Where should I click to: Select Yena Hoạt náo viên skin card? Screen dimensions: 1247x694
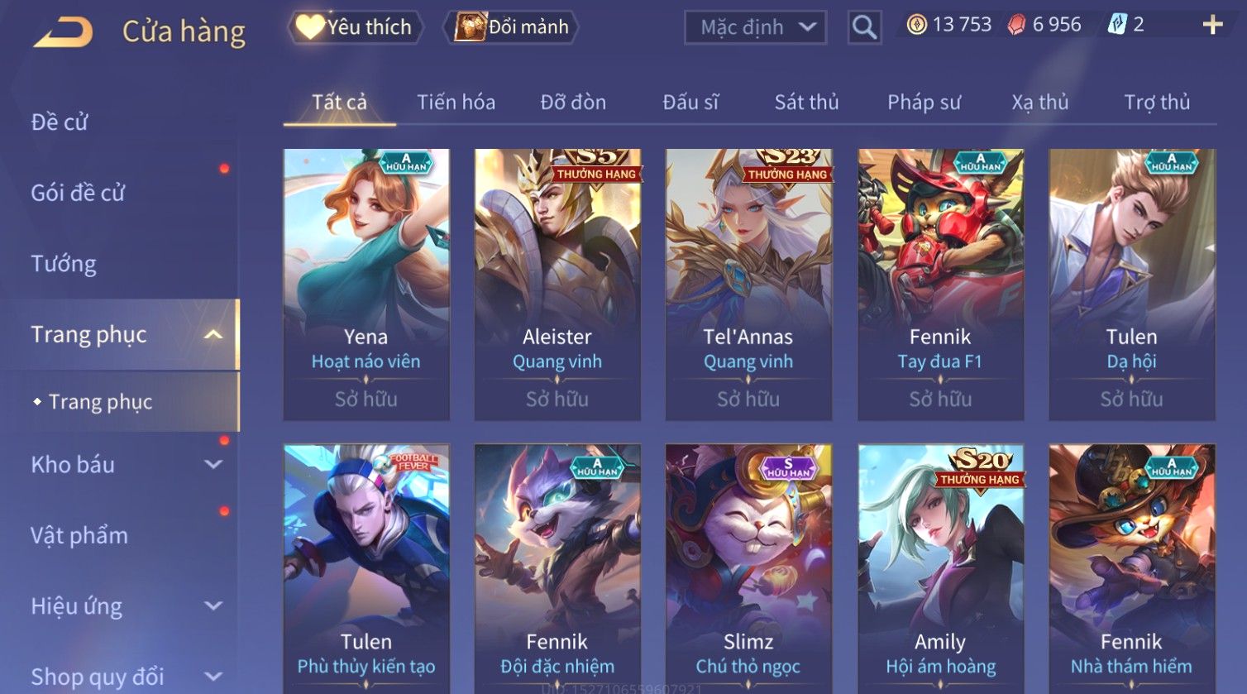coord(366,285)
